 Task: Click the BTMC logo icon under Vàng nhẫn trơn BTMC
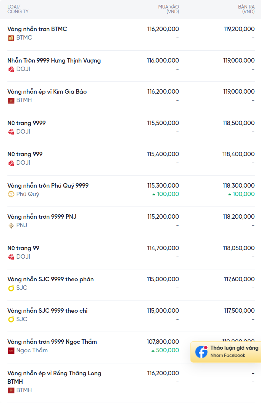[x=11, y=38]
